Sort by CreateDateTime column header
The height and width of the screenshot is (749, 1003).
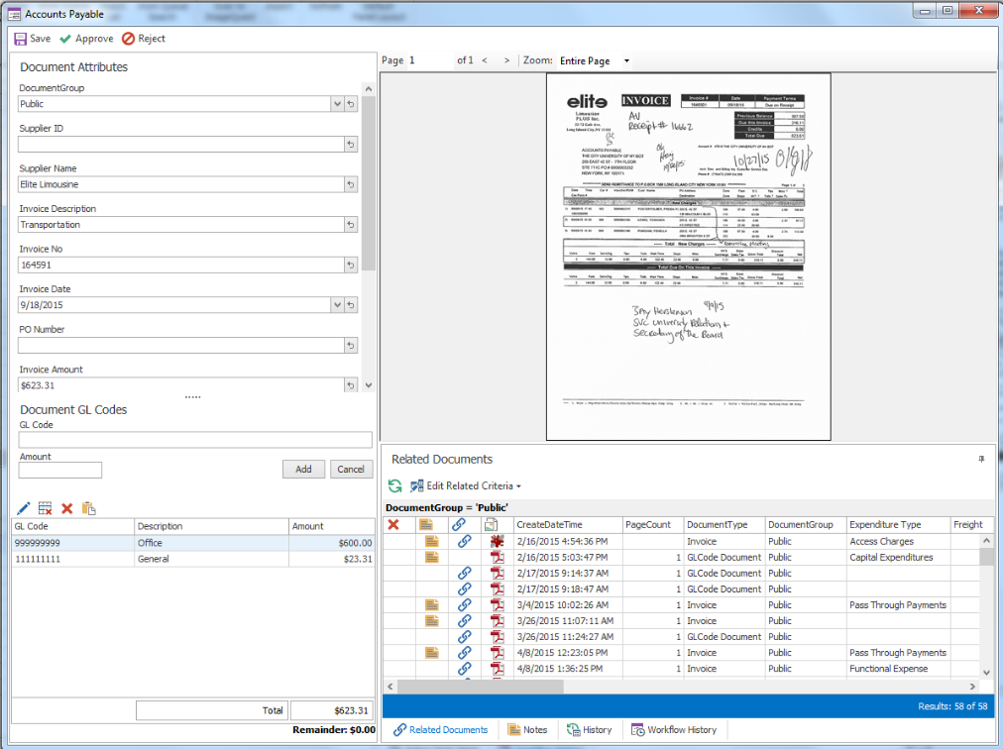click(x=568, y=524)
